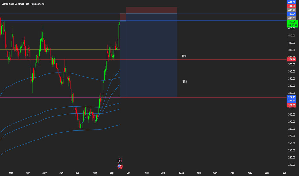
Task: Open the US flag economic event icon
Action: tap(120, 166)
